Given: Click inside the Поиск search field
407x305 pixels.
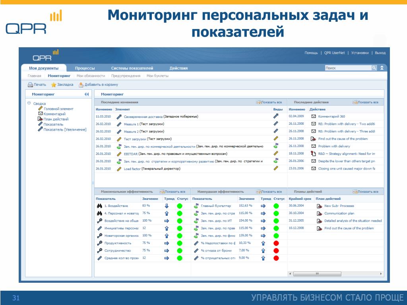Looking at the screenshot, I should click(x=348, y=68).
